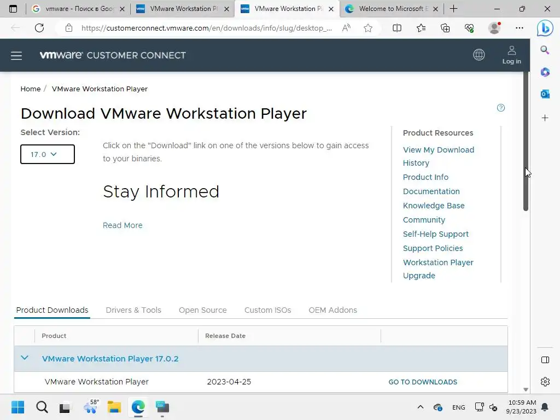Open Favorites list icon
The image size is (560, 420).
coord(421,28)
